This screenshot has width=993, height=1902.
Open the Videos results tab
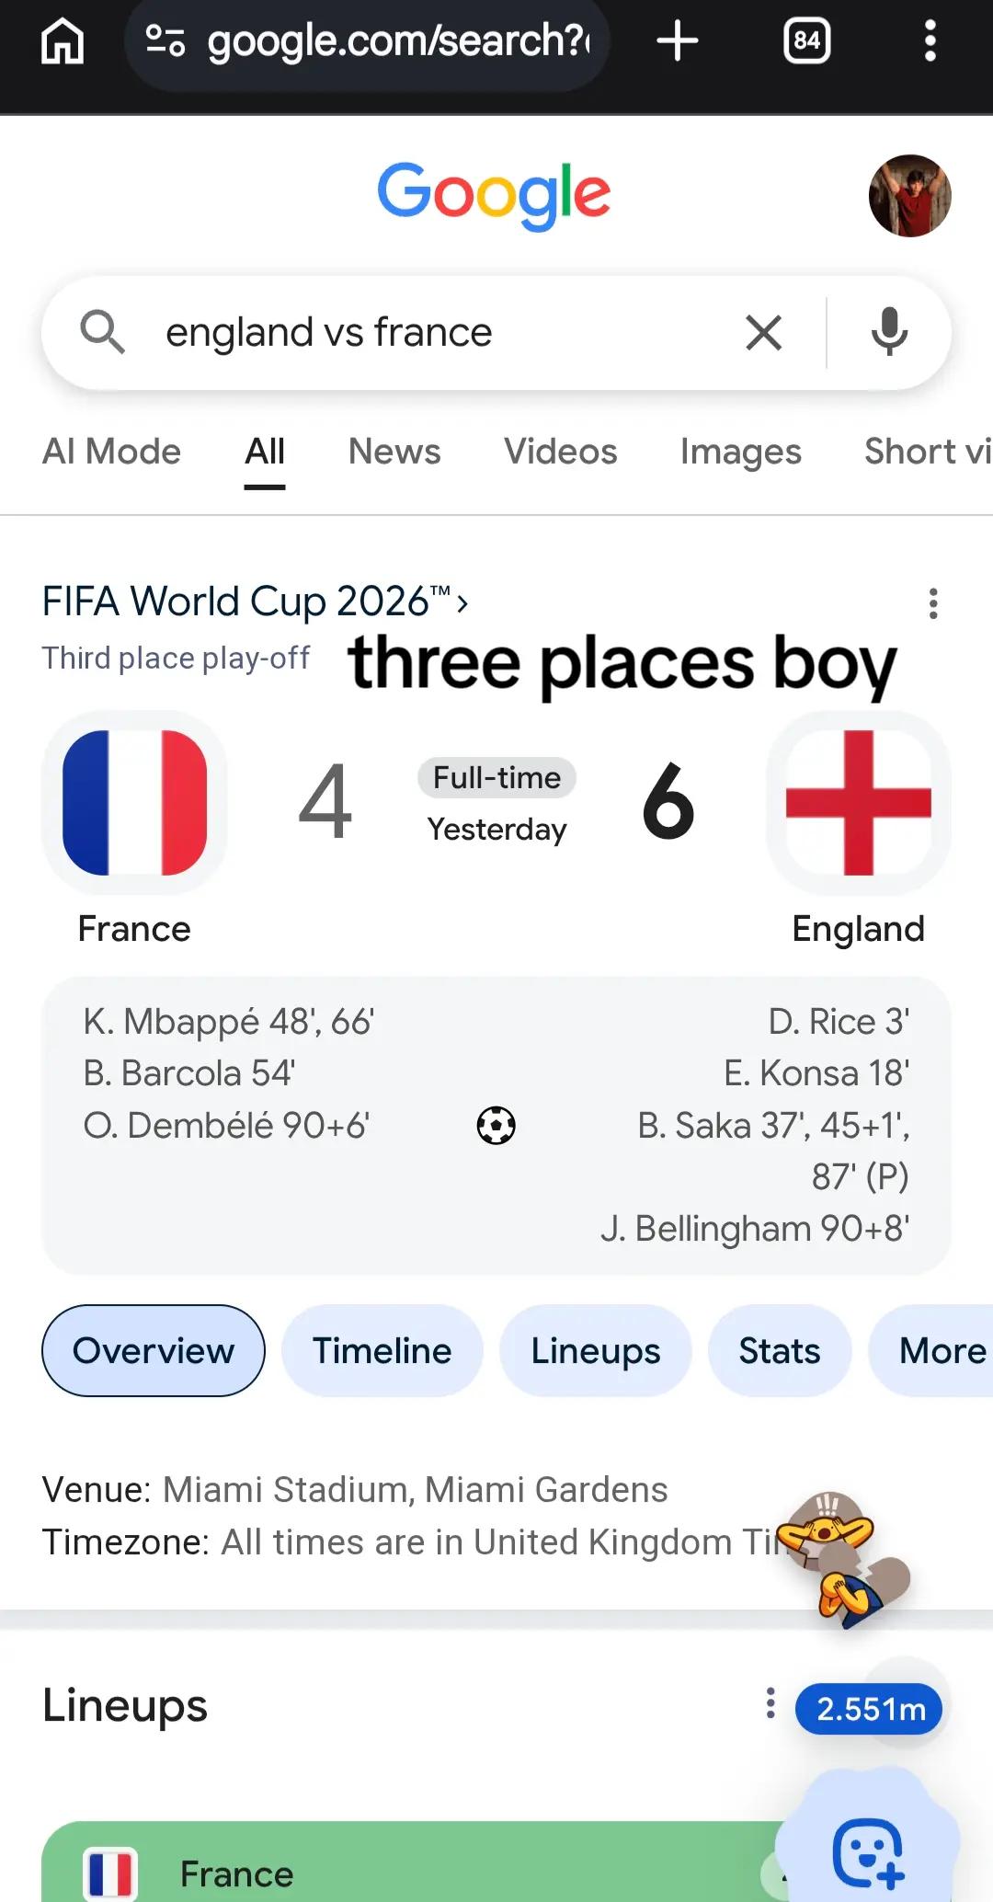[x=560, y=452]
